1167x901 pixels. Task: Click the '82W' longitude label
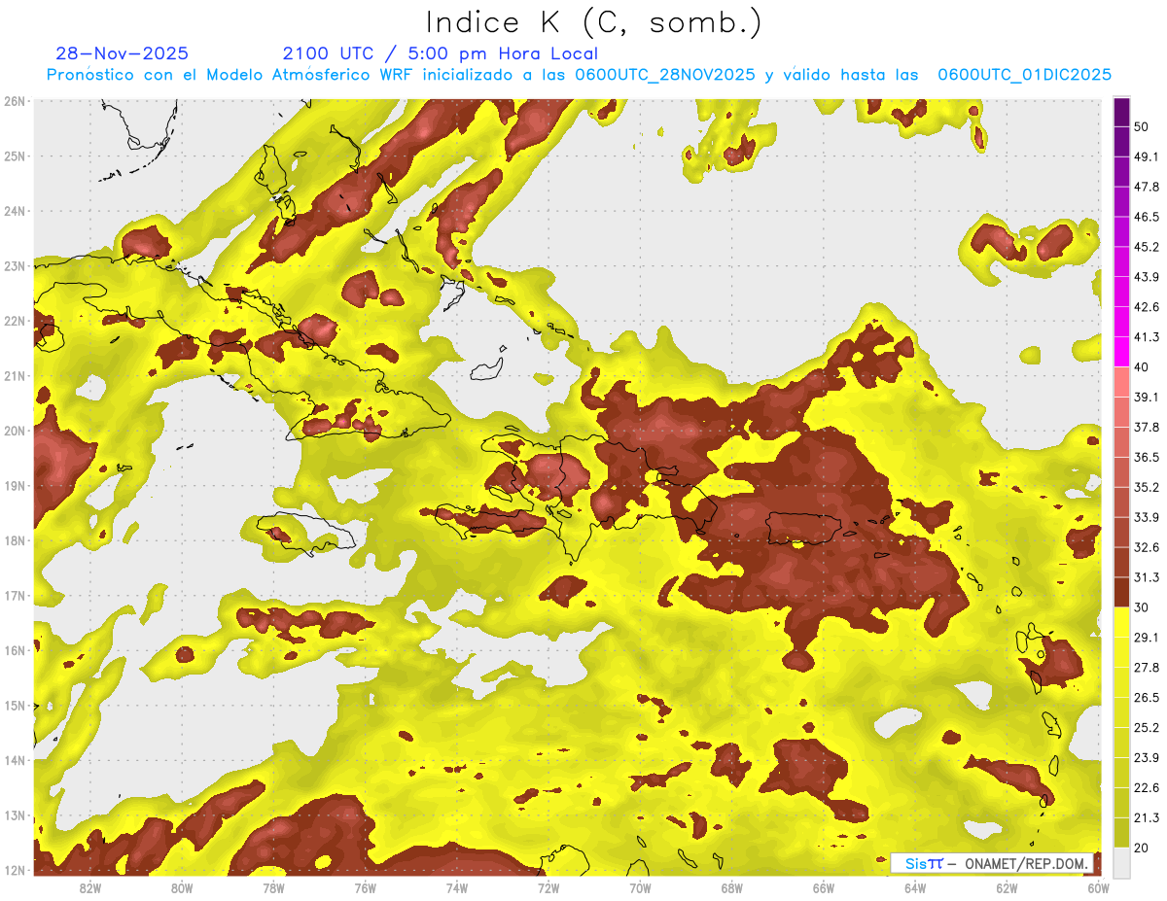tap(90, 887)
